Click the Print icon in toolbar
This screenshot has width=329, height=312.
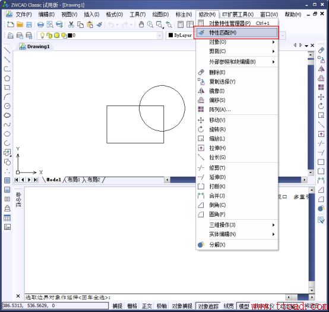40,24
